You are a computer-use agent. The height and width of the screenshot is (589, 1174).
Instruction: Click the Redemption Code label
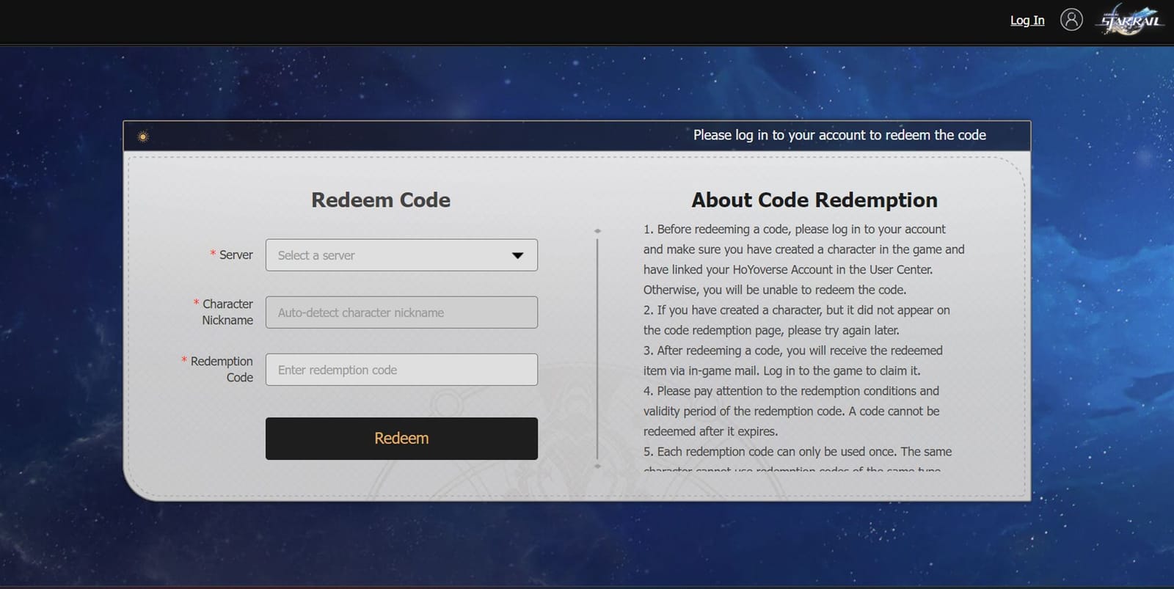pyautogui.click(x=222, y=369)
